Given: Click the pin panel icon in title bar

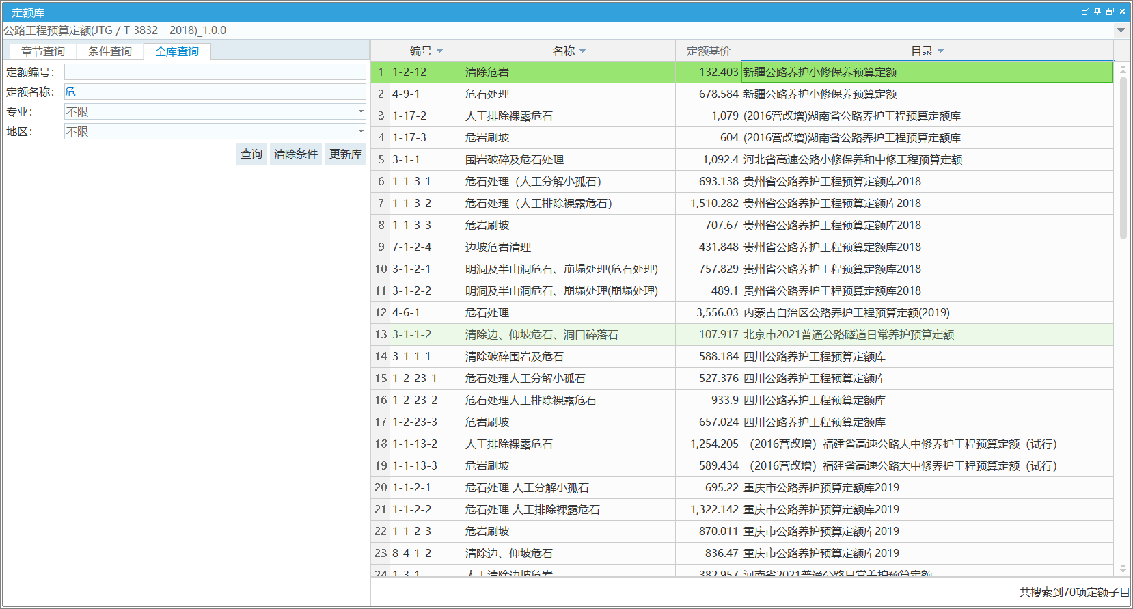Looking at the screenshot, I should click(1097, 12).
